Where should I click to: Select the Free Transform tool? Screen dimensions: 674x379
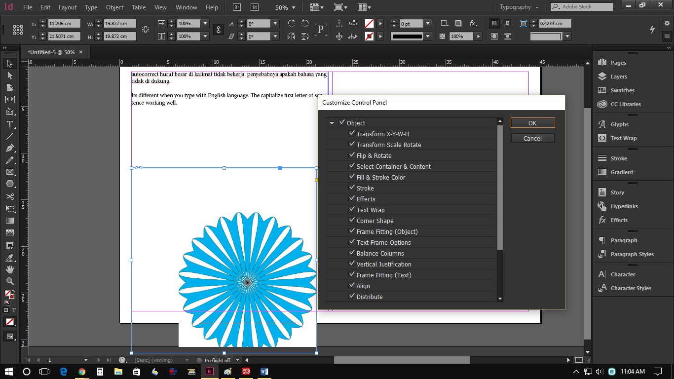coord(10,208)
